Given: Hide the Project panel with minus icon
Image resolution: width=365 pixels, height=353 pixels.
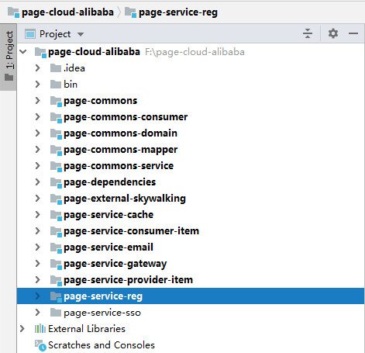Looking at the screenshot, I should click(353, 33).
